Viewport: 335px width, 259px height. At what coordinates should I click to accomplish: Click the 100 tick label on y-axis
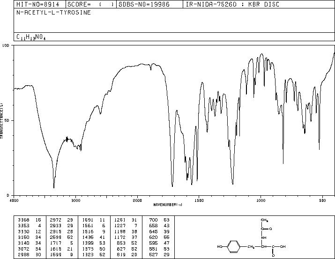pos(6,45)
